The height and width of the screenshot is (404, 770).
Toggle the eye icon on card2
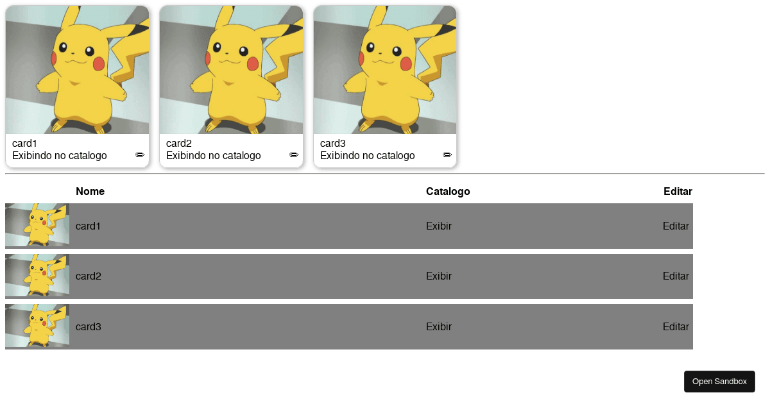click(x=293, y=155)
